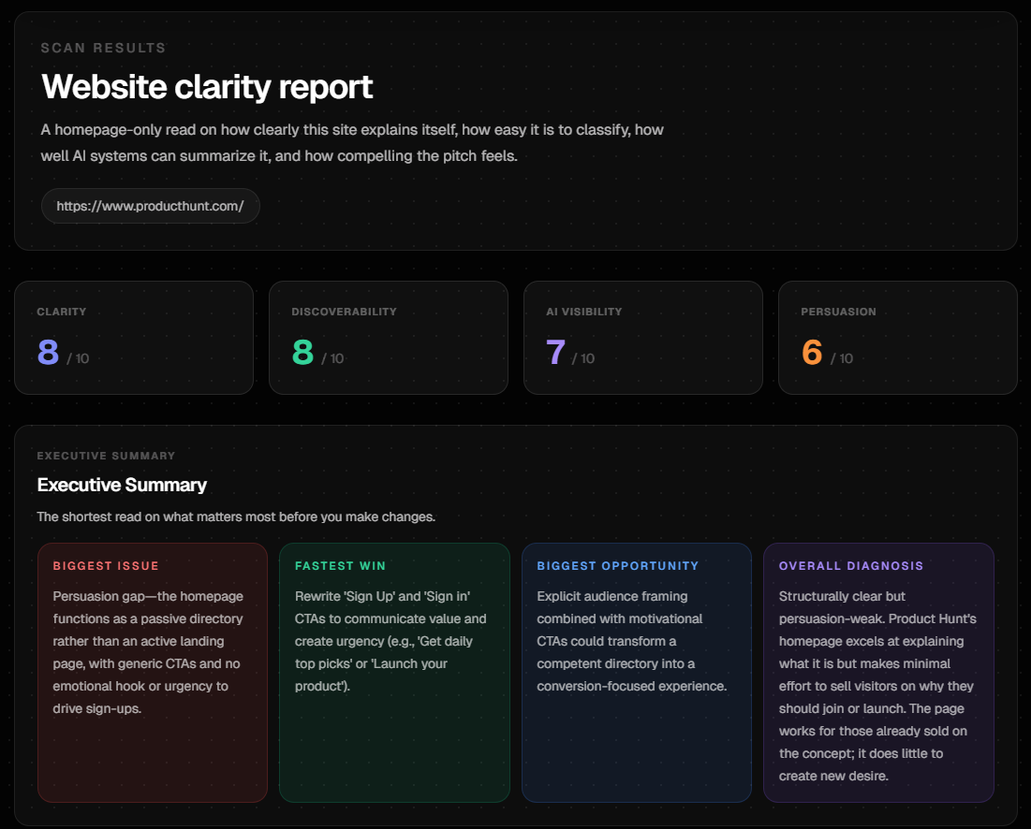Click the 'homepage-only read' report description
1031x829 pixels.
tap(352, 143)
